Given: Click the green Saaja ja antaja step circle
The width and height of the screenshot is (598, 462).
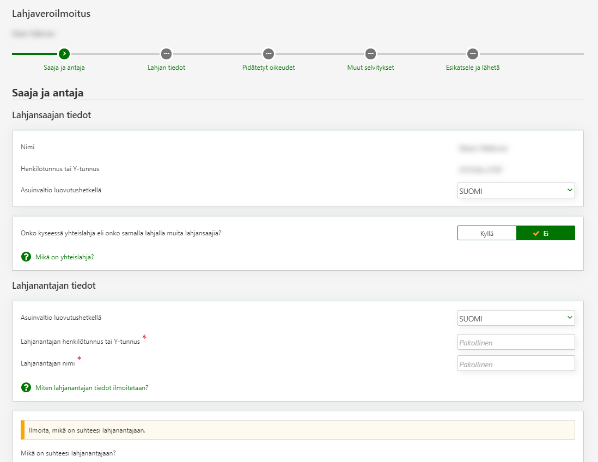Looking at the screenshot, I should click(64, 53).
